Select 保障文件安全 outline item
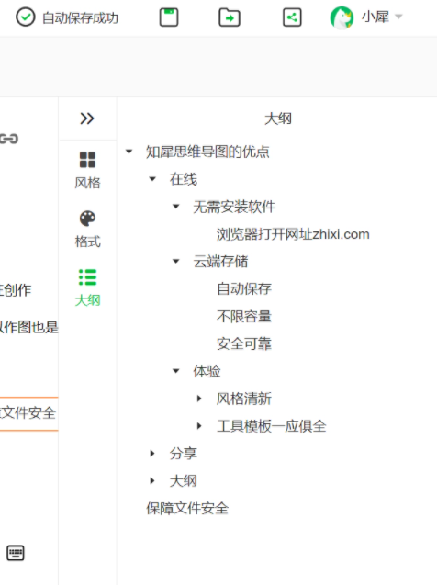437x585 pixels. [187, 508]
